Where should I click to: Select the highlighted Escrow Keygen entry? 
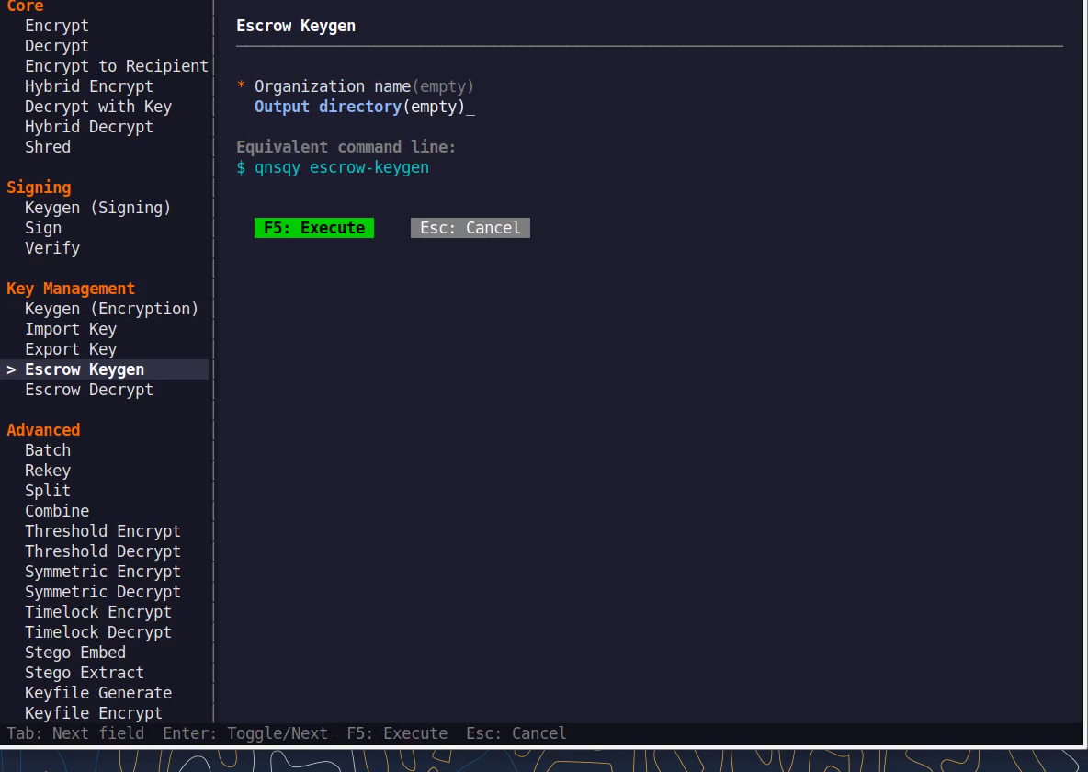tap(105, 369)
